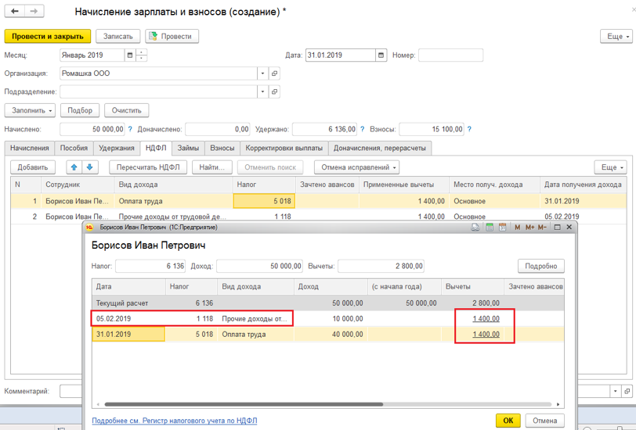The height and width of the screenshot is (430, 636).
Task: Switch to the Удержания tab
Action: (117, 149)
